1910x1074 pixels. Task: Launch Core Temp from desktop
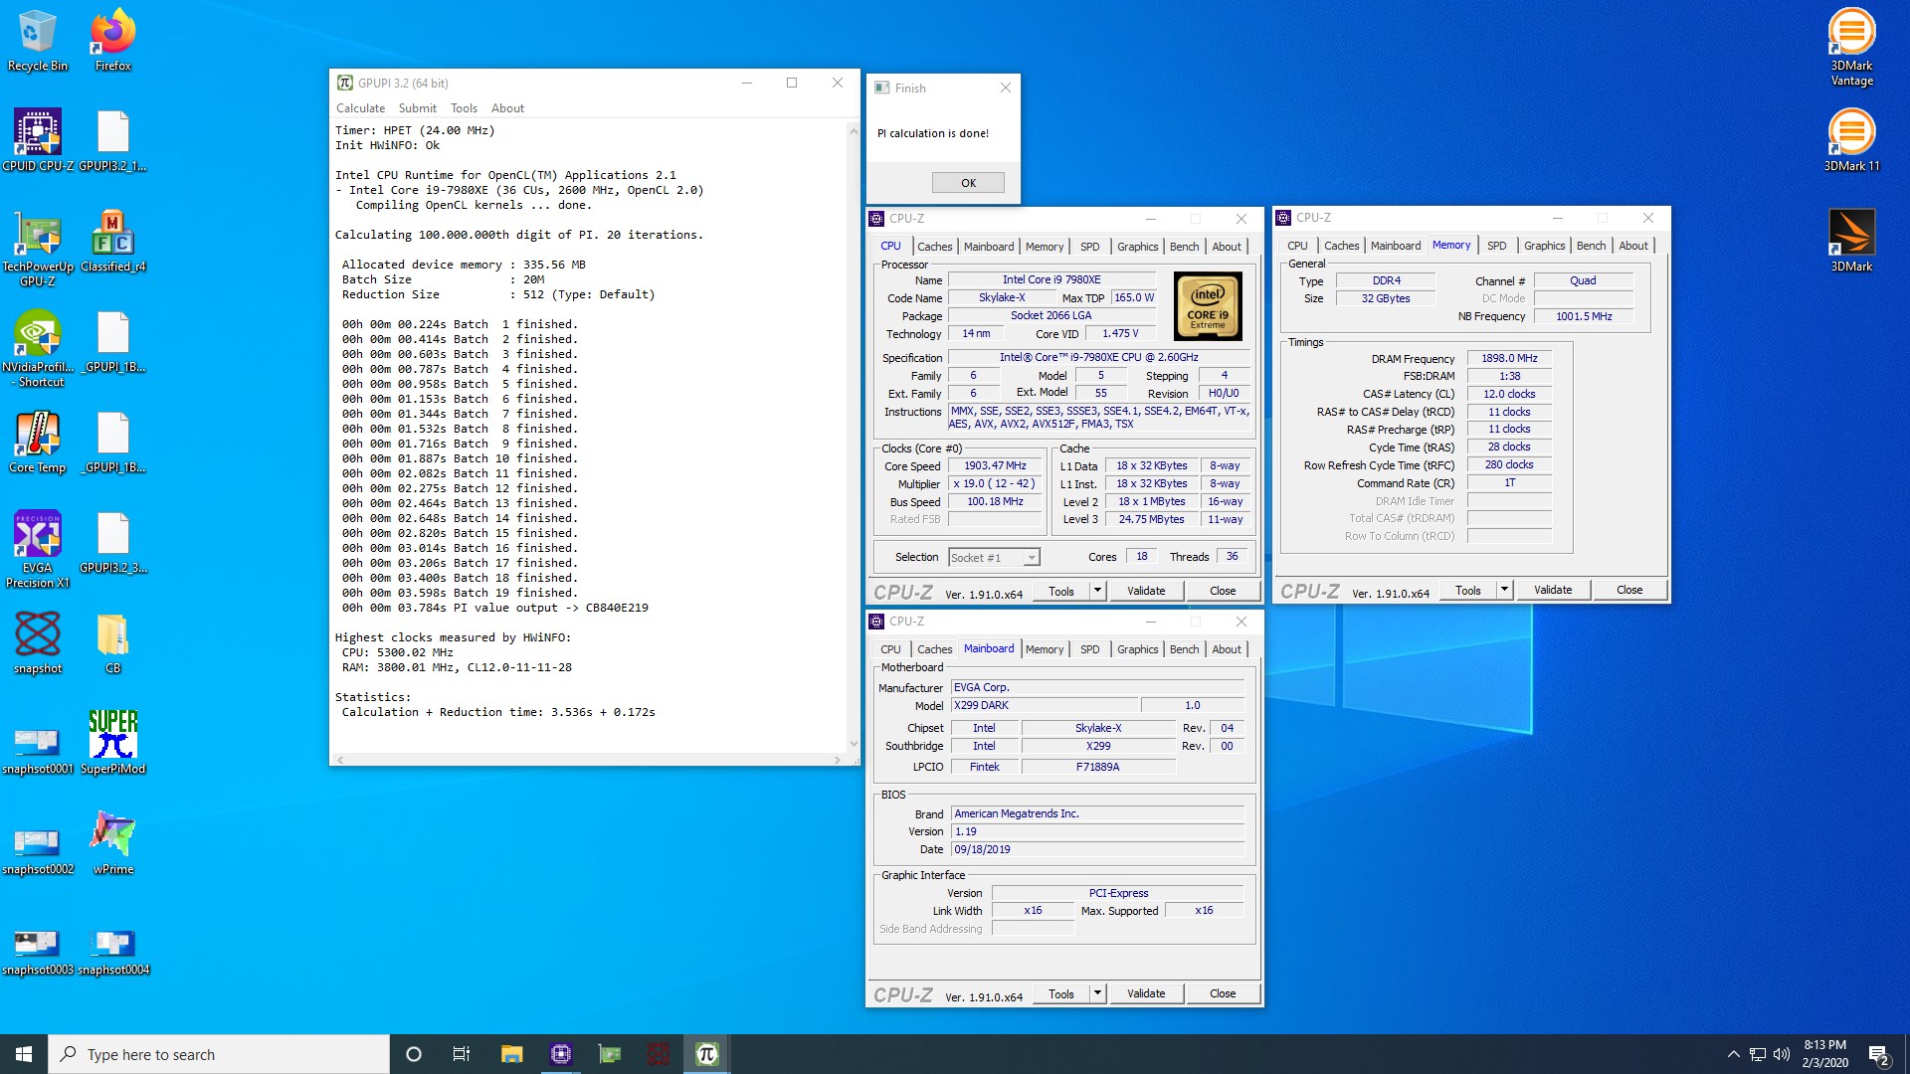[x=38, y=442]
